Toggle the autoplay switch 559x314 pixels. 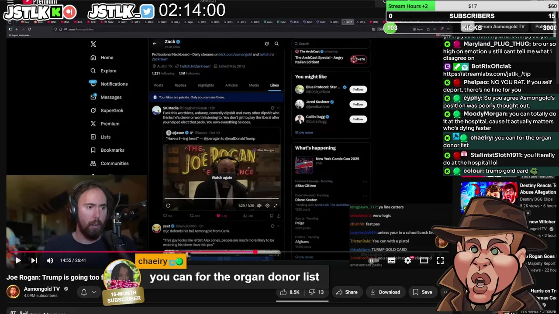click(x=374, y=260)
